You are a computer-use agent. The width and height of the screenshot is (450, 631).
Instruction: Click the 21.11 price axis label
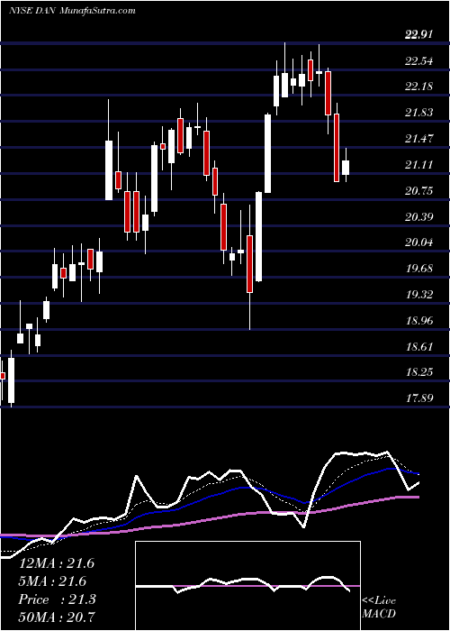(x=419, y=165)
